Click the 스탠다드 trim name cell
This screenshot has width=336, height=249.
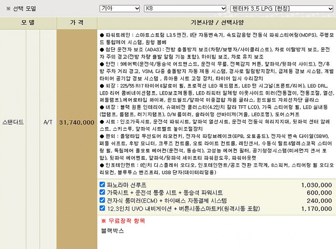(13, 122)
